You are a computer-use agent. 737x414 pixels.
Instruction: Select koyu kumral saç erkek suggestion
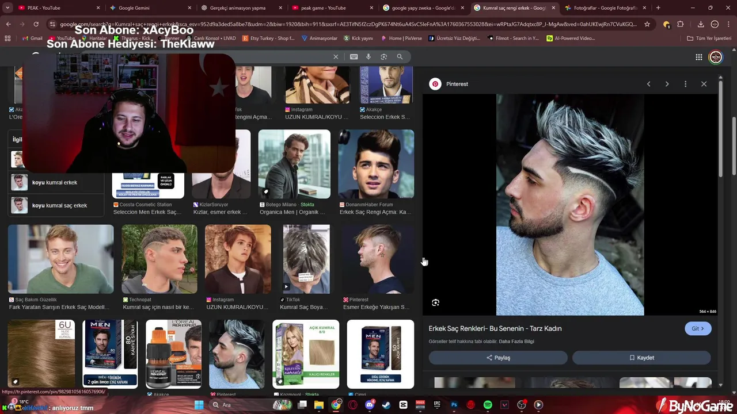pyautogui.click(x=56, y=205)
